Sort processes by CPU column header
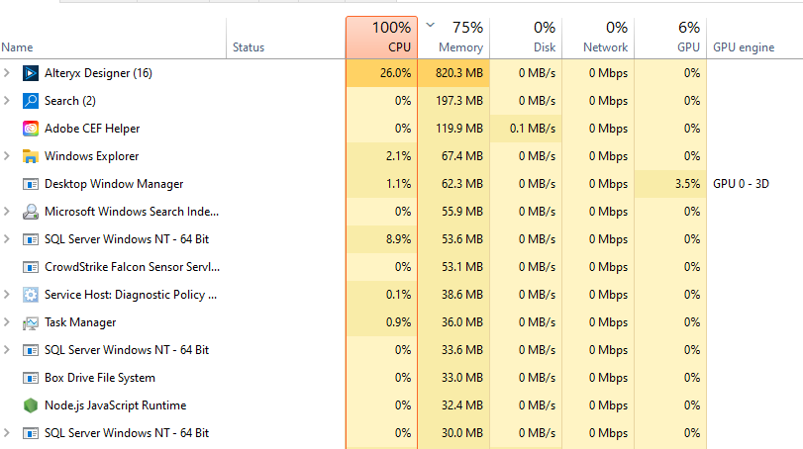This screenshot has height=449, width=803. tap(382, 38)
